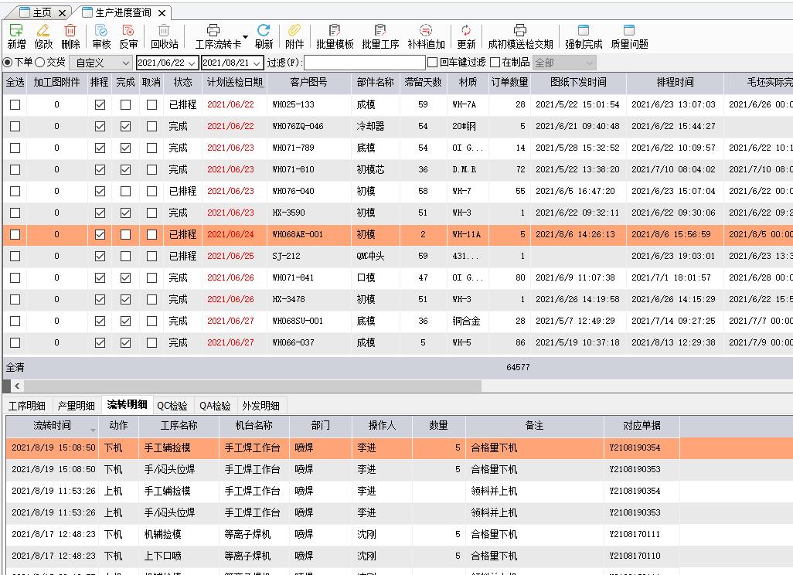Click the 强制完成 force complete icon
The height and width of the screenshot is (575, 793).
click(x=584, y=31)
